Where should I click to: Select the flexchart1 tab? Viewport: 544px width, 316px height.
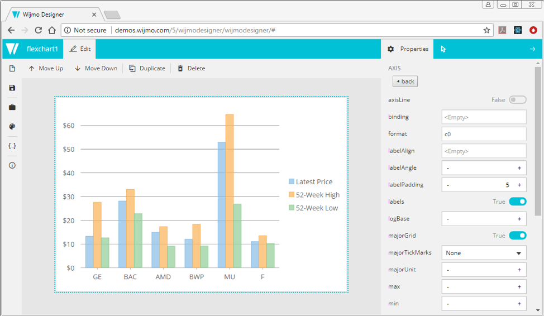coord(42,49)
